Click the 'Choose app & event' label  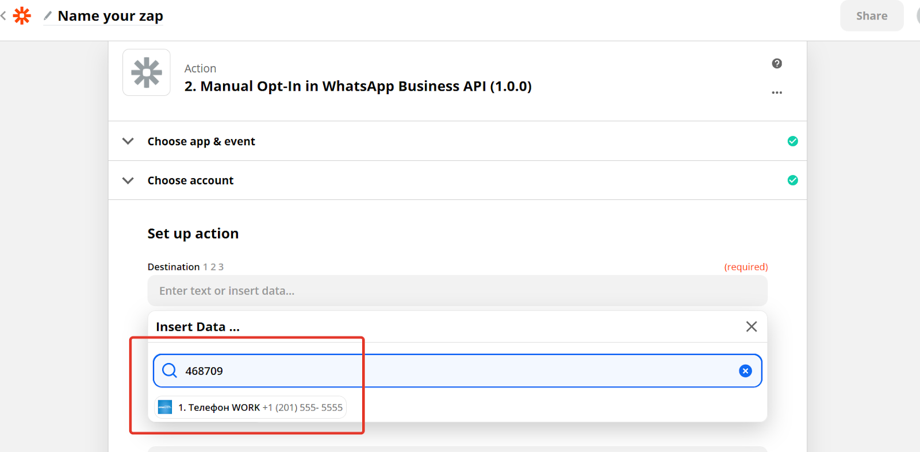point(201,141)
